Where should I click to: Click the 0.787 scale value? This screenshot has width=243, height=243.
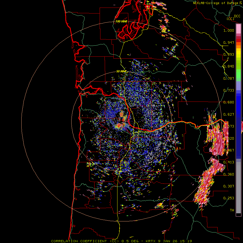pos(229,78)
